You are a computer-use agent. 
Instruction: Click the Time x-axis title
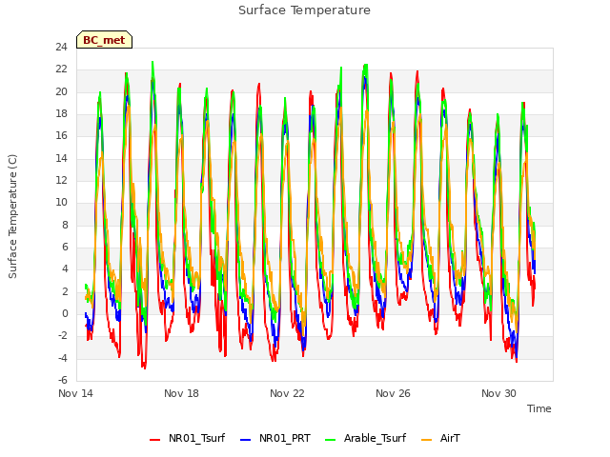[539, 408]
